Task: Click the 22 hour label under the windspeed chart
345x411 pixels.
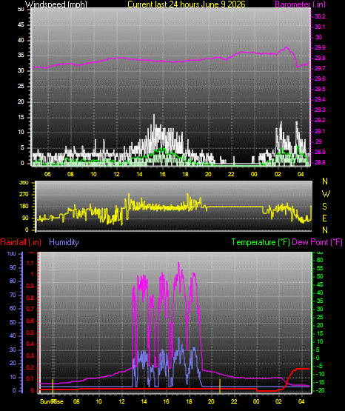Action: [231, 174]
